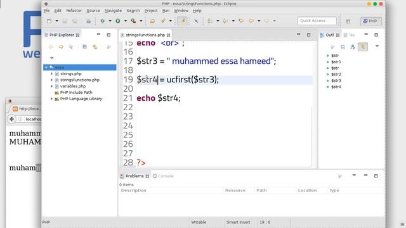Click the Previous Annotation icon
406x228 pixels.
point(225,21)
